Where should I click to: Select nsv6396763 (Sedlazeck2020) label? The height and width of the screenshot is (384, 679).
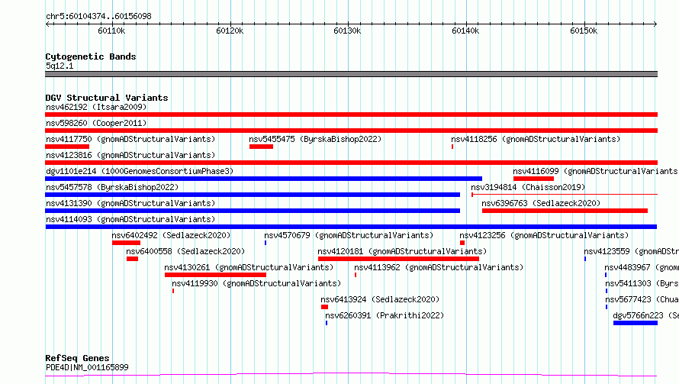click(542, 203)
